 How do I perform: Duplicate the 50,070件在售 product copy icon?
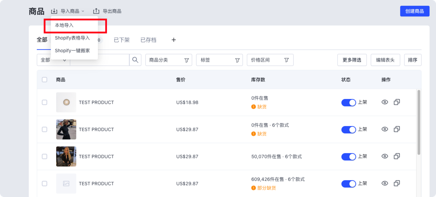click(x=397, y=156)
